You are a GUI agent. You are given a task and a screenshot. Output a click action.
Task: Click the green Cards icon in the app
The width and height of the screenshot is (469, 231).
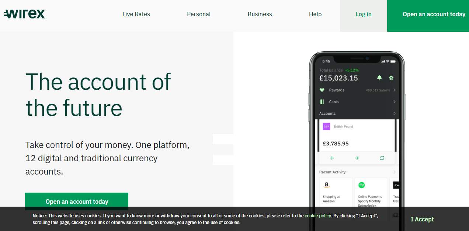tap(322, 101)
